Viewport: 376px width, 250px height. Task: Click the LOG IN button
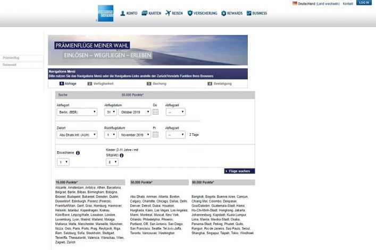click(364, 3)
